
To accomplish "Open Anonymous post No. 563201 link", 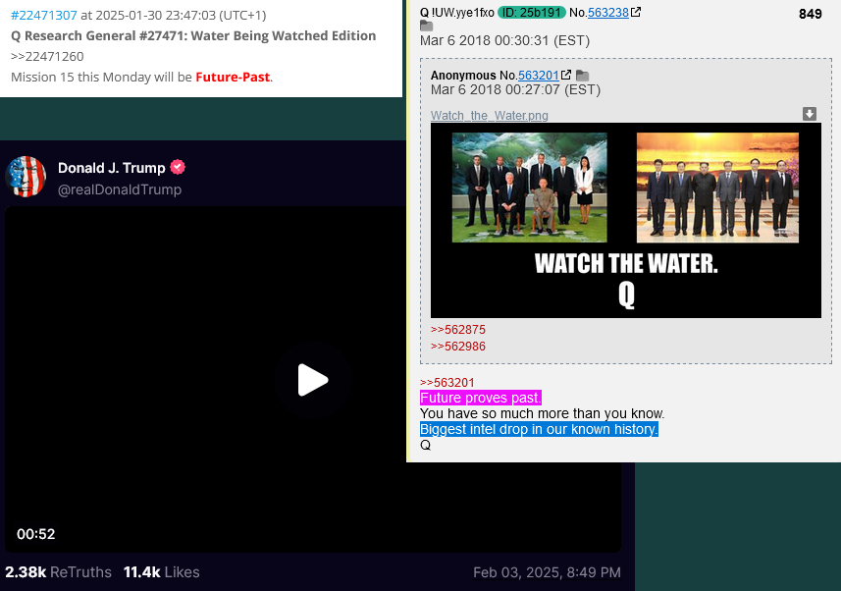I will point(539,76).
